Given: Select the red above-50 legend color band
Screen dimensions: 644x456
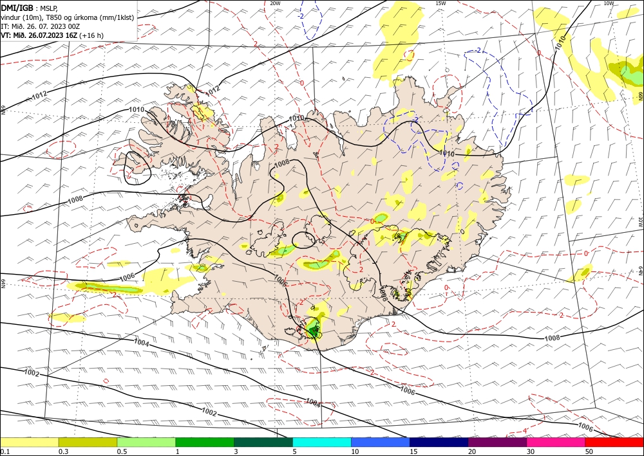Looking at the screenshot, I should (614, 442).
